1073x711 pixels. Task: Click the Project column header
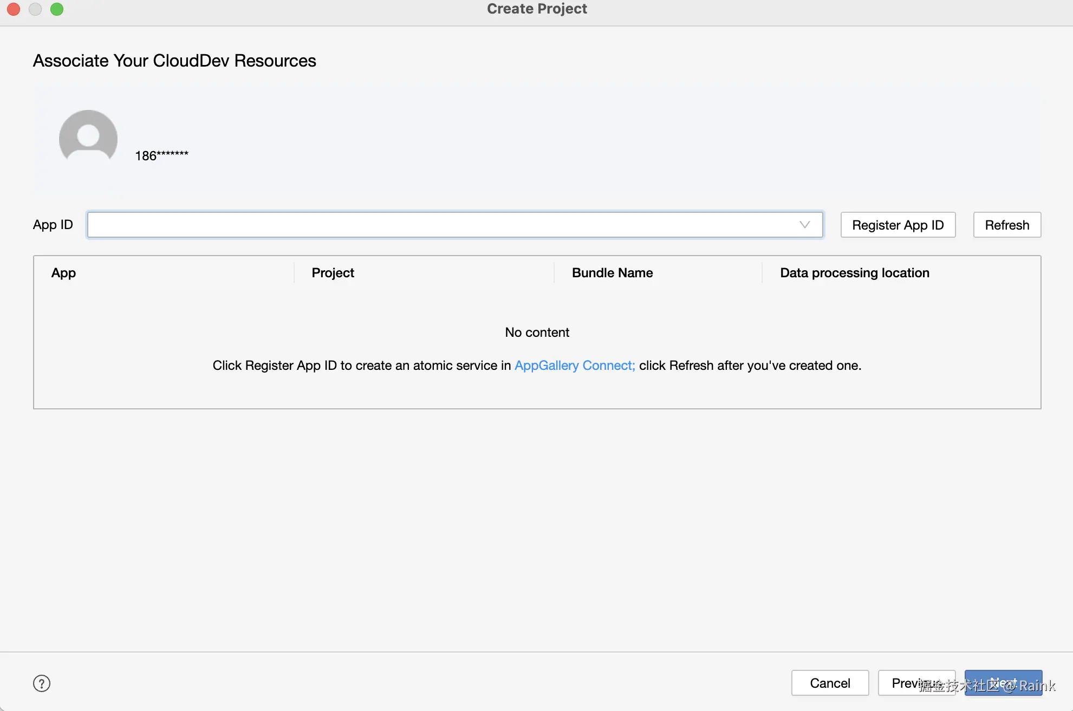click(333, 273)
